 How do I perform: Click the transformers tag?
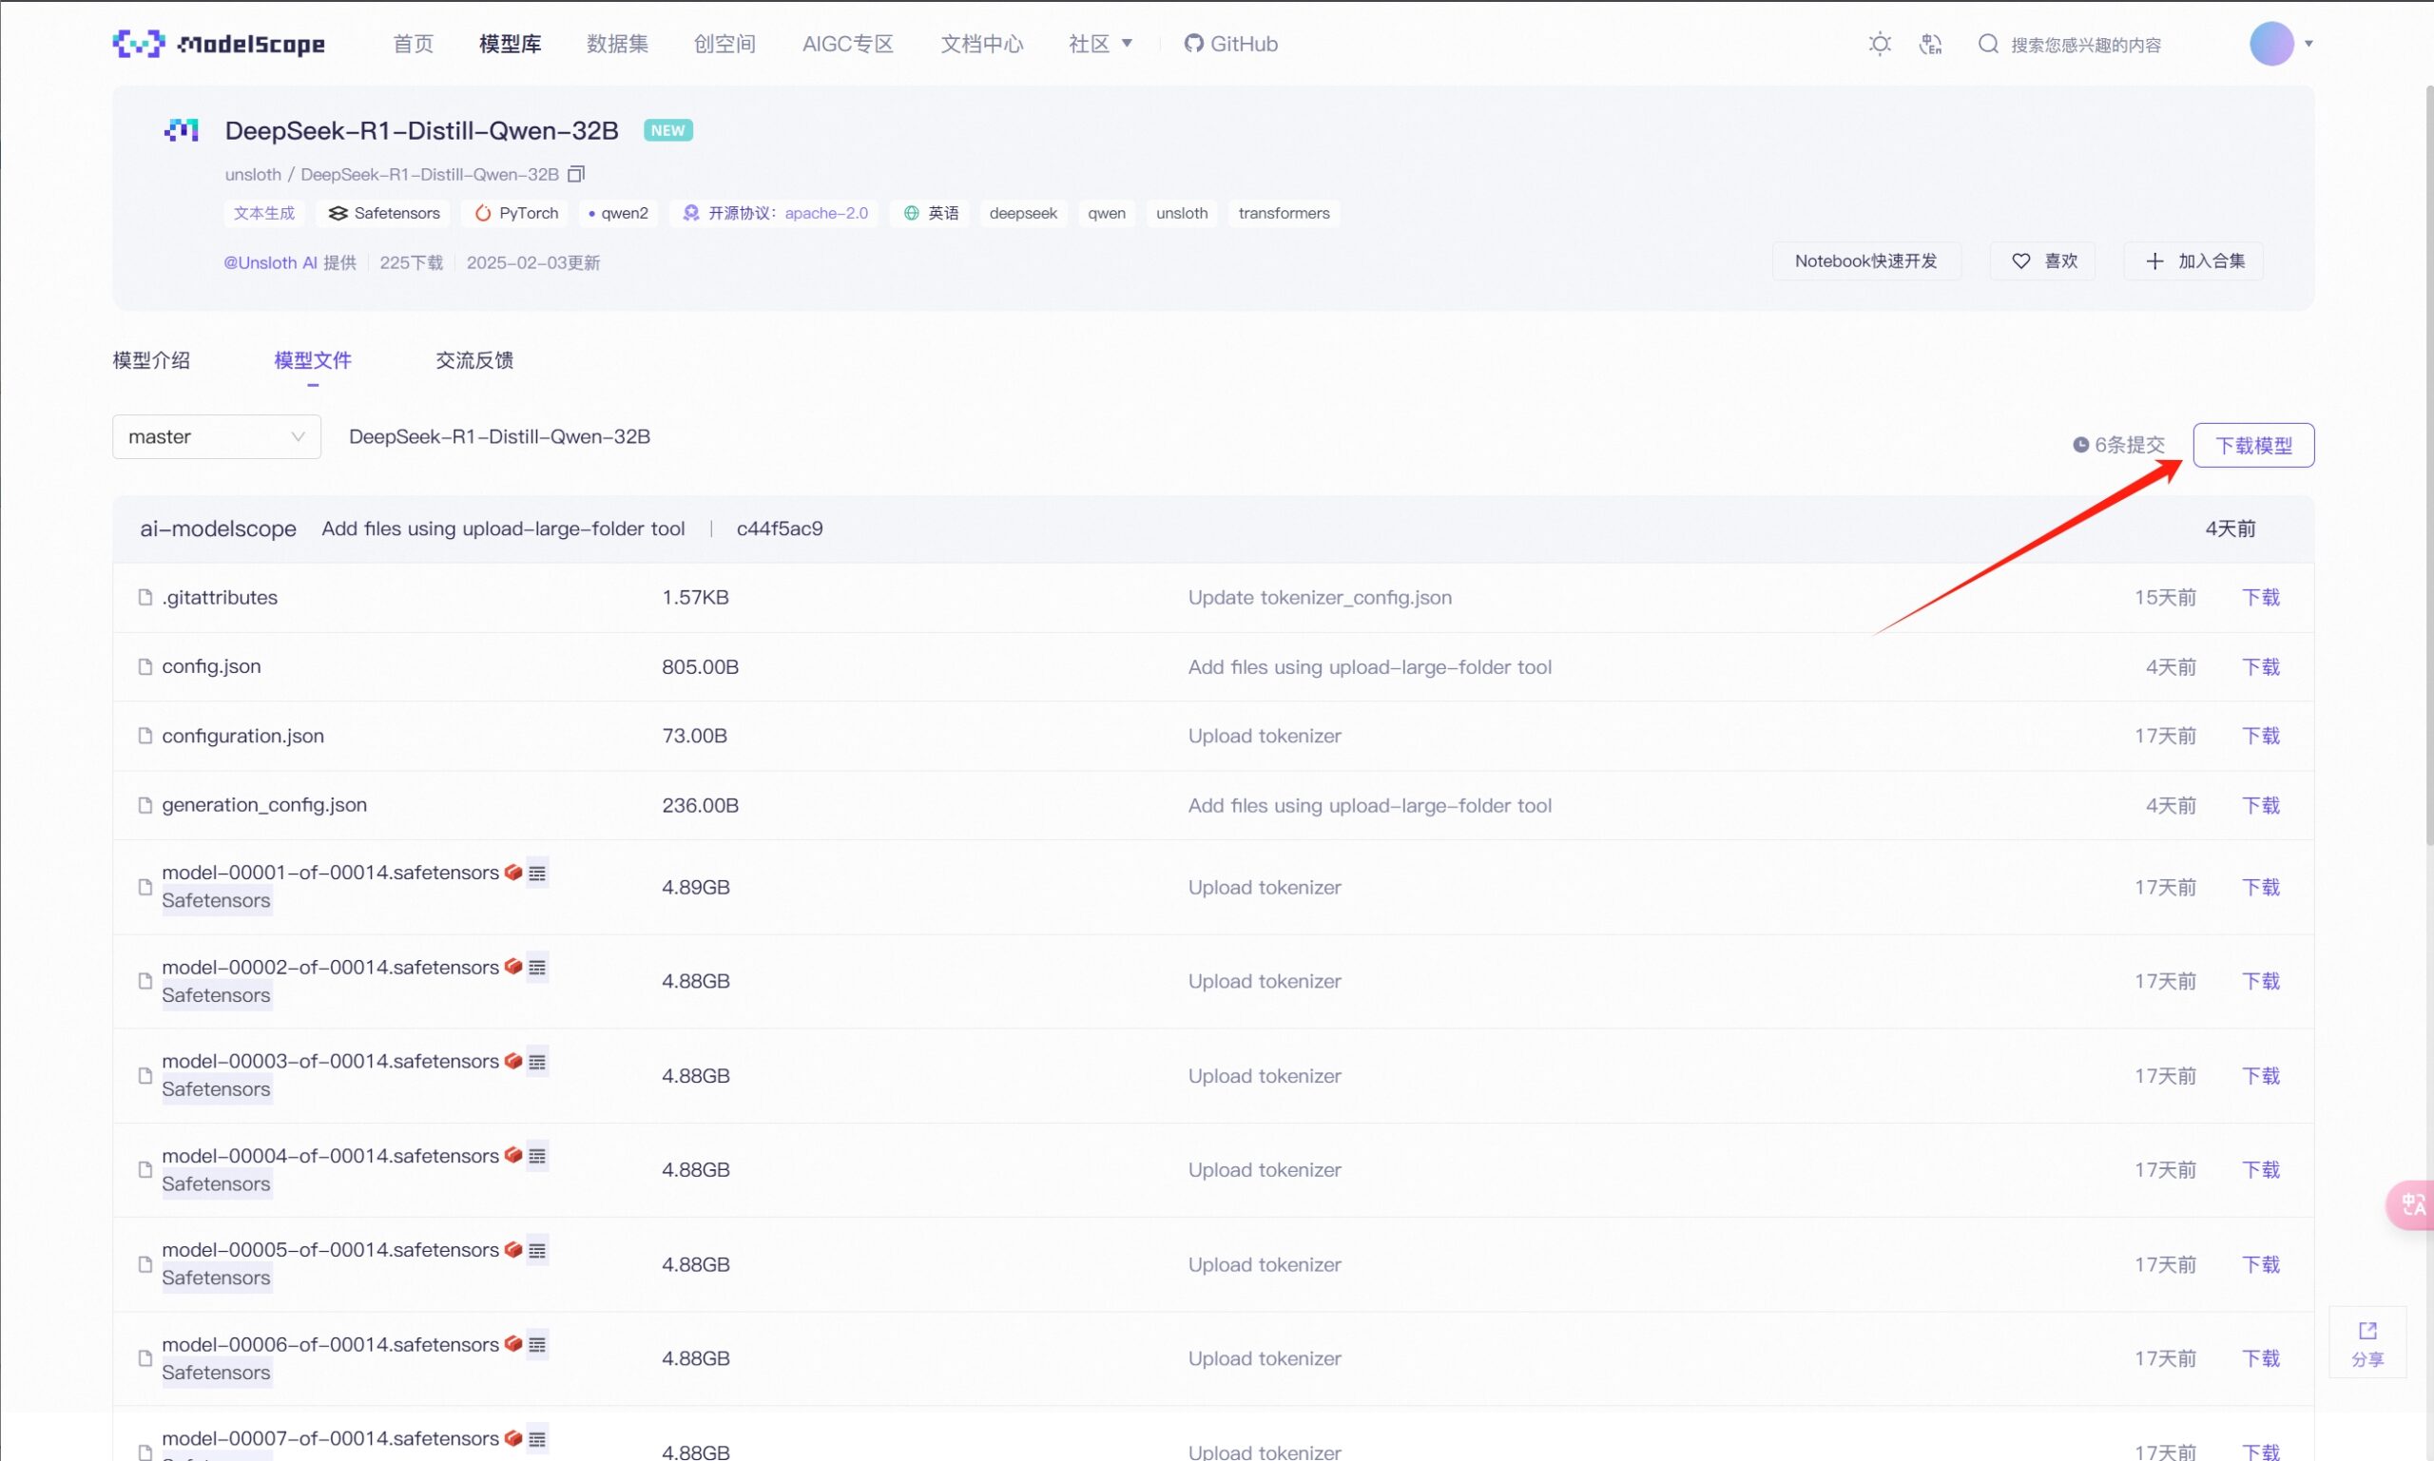pos(1284,213)
